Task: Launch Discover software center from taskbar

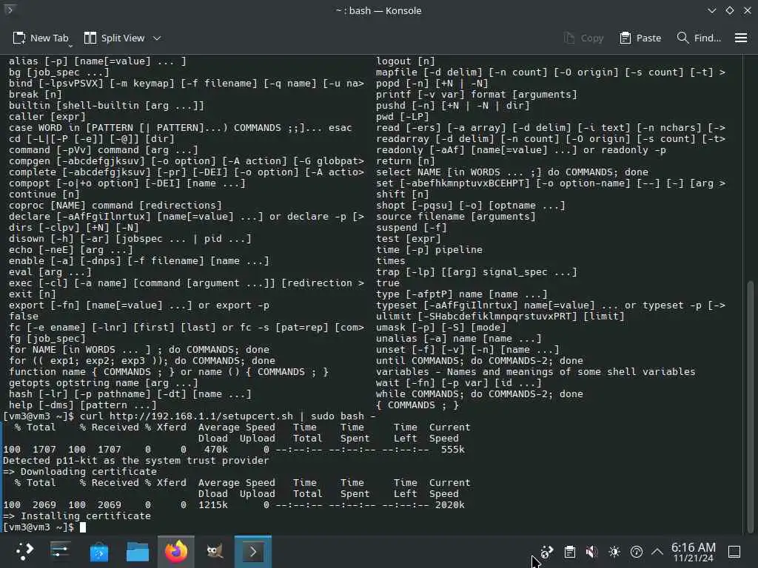Action: click(99, 552)
